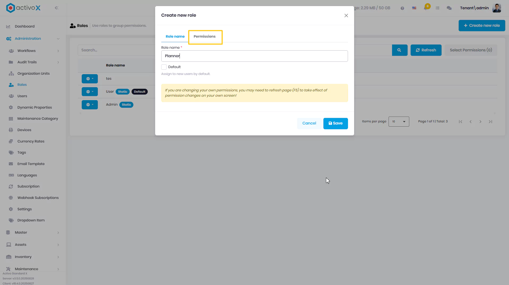Go to the previous page arrow
Screen dimensions: 509x285
[471, 122]
